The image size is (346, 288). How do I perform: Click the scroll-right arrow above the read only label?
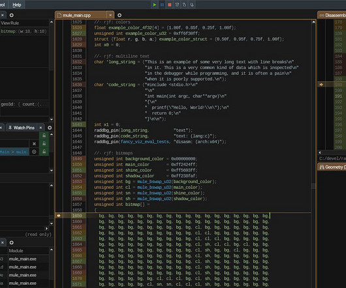(x=46, y=228)
